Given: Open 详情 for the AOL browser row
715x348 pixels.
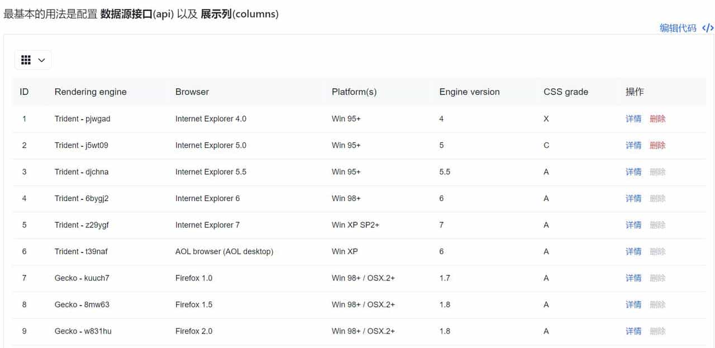Looking at the screenshot, I should (x=633, y=251).
